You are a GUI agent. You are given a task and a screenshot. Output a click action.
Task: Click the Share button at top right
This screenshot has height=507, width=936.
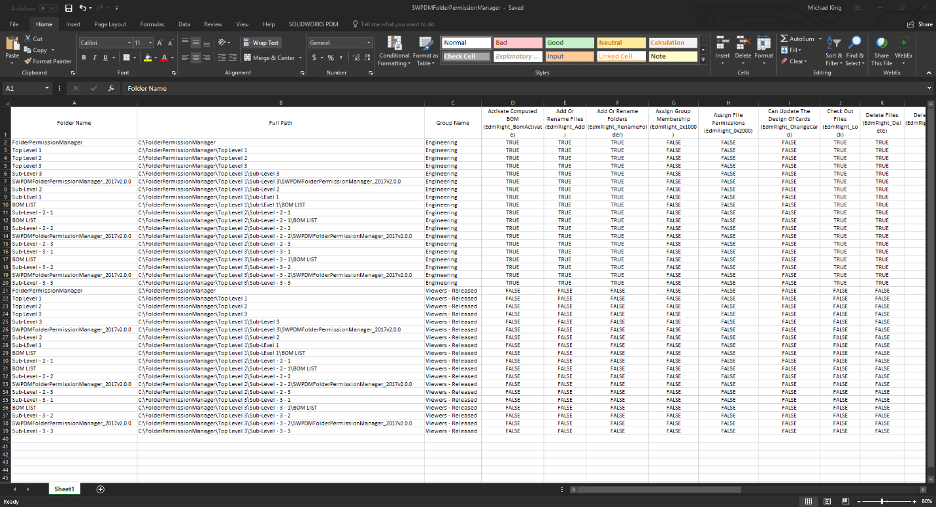click(x=920, y=24)
